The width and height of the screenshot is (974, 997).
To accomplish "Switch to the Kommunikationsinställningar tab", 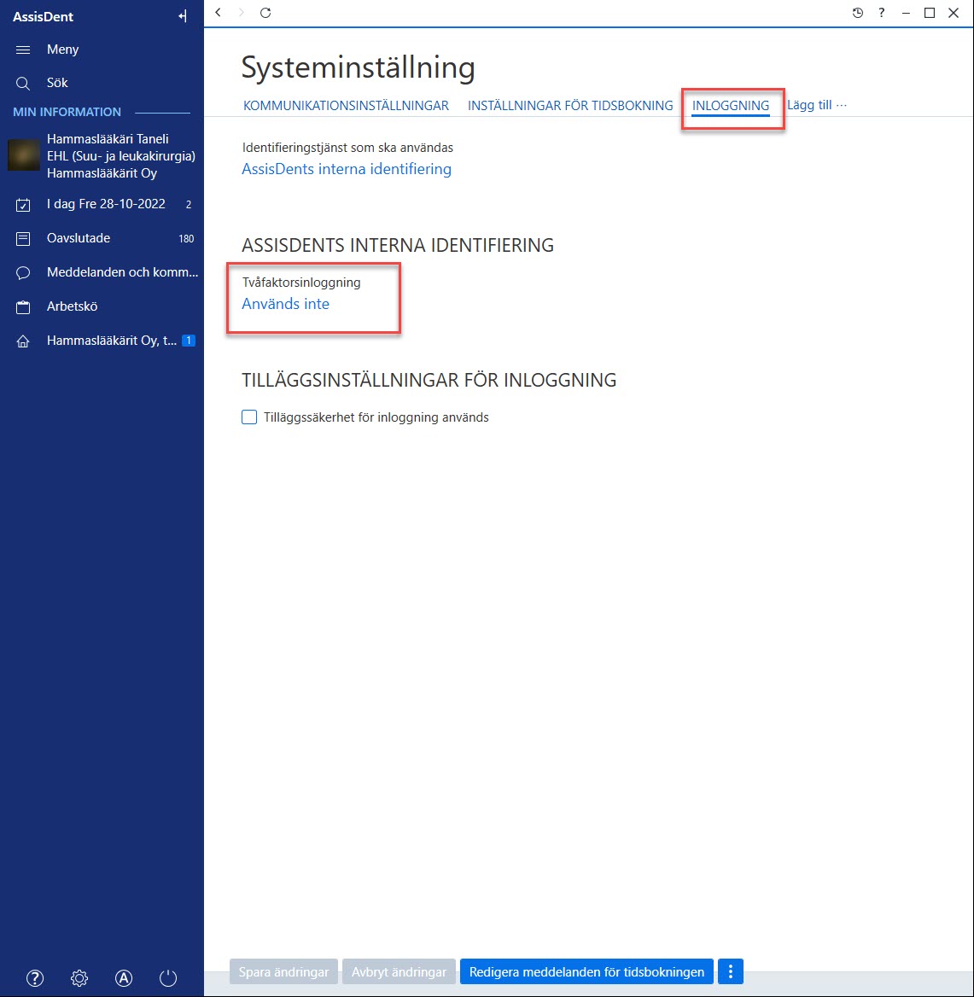I will (346, 106).
